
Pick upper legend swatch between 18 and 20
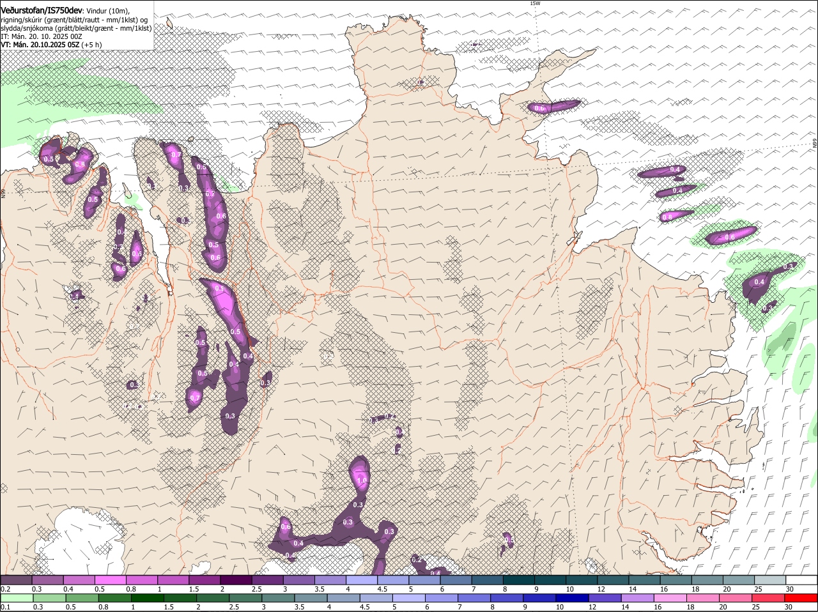click(707, 579)
